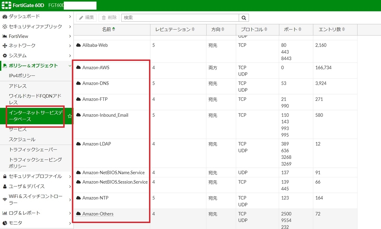
Task: Click the cloud icon for Amazon-NetBIOS.Name.Service
Action: pos(78,173)
